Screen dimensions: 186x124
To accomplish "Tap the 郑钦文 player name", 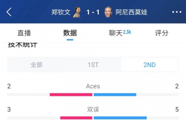I will (61, 12).
